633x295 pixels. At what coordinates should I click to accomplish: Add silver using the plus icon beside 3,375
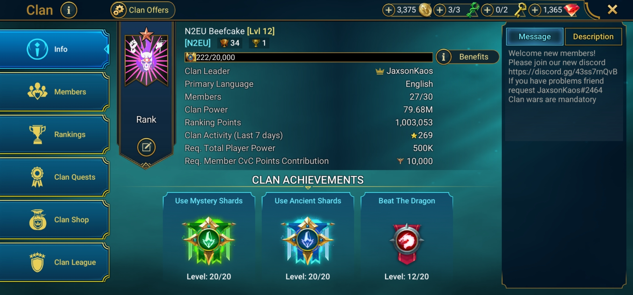point(388,10)
